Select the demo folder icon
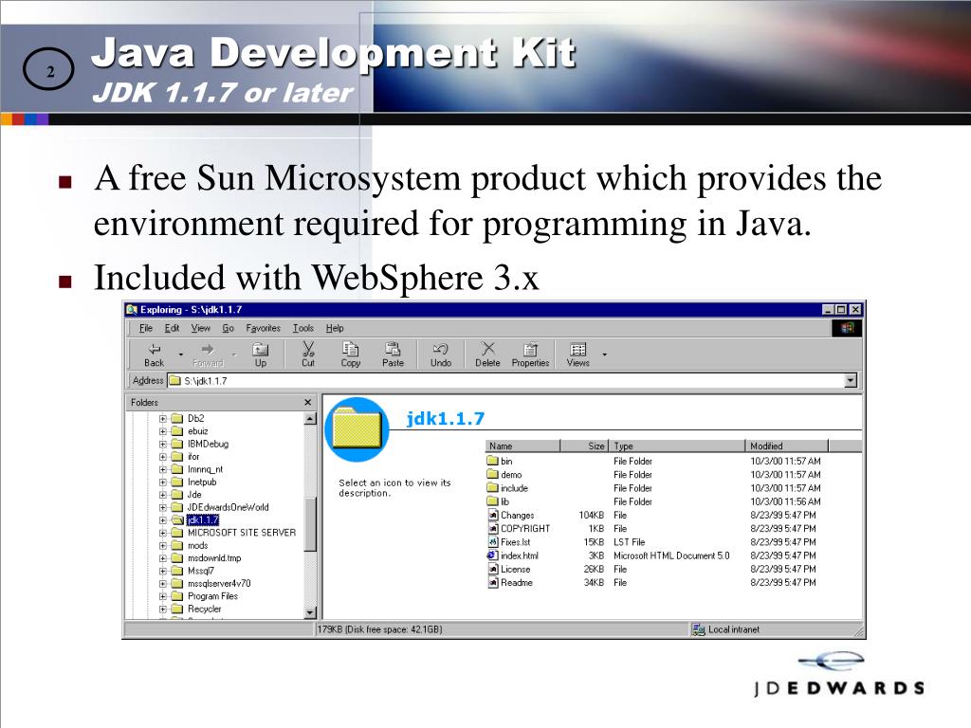Screen dimensions: 971x728 [493, 474]
